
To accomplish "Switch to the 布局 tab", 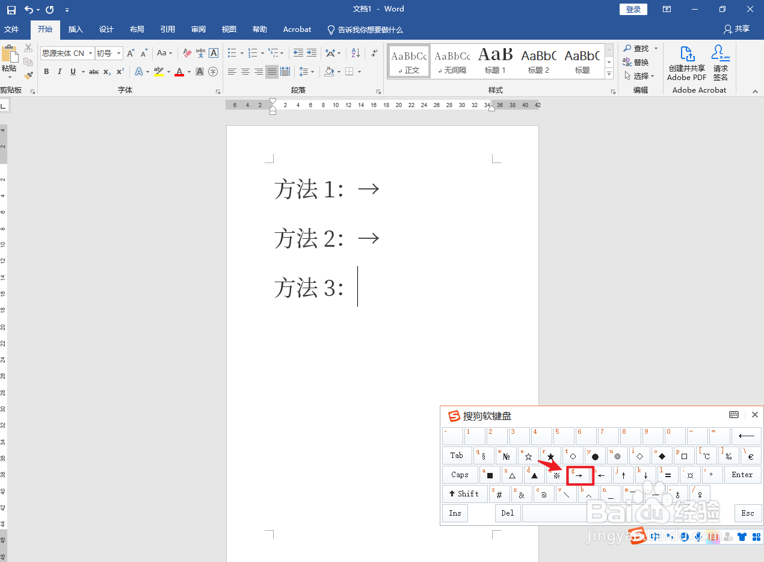I will coord(137,29).
